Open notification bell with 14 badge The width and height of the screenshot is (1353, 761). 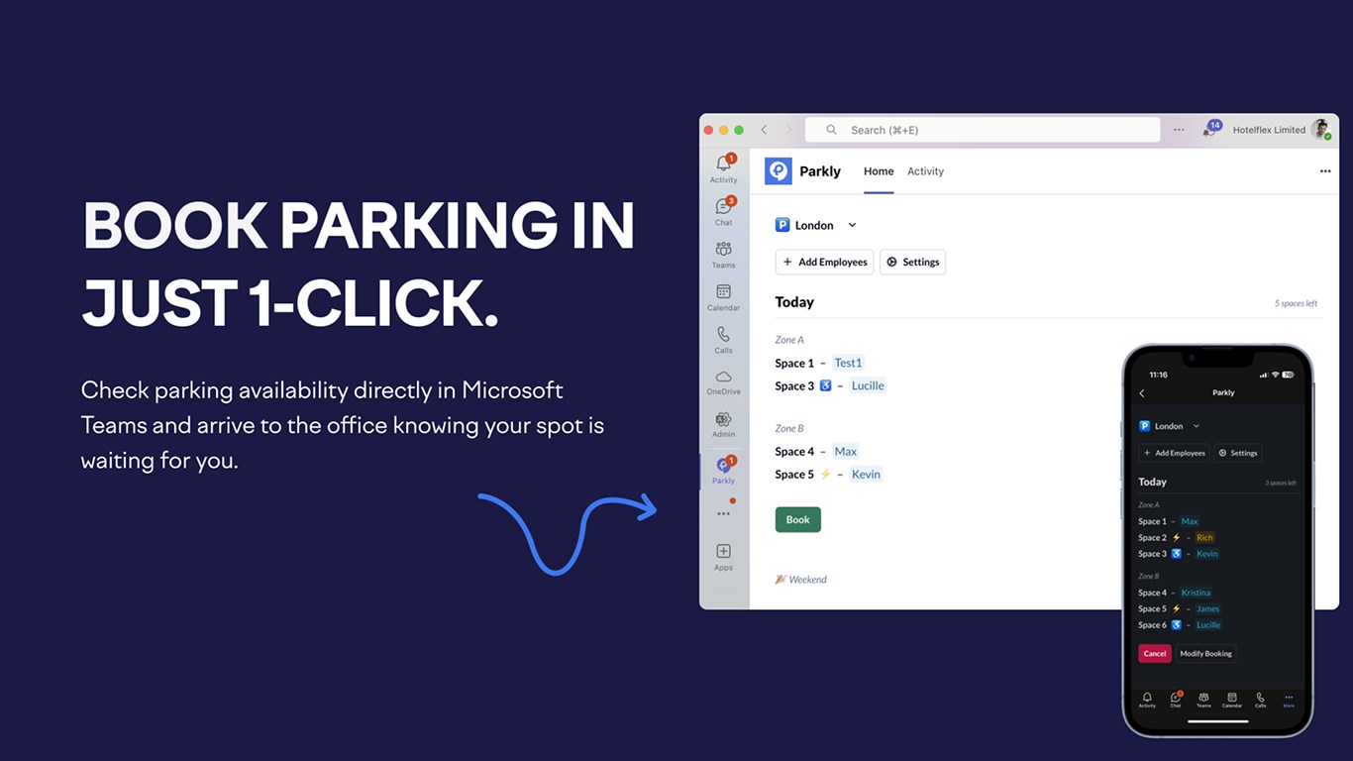coord(1210,129)
